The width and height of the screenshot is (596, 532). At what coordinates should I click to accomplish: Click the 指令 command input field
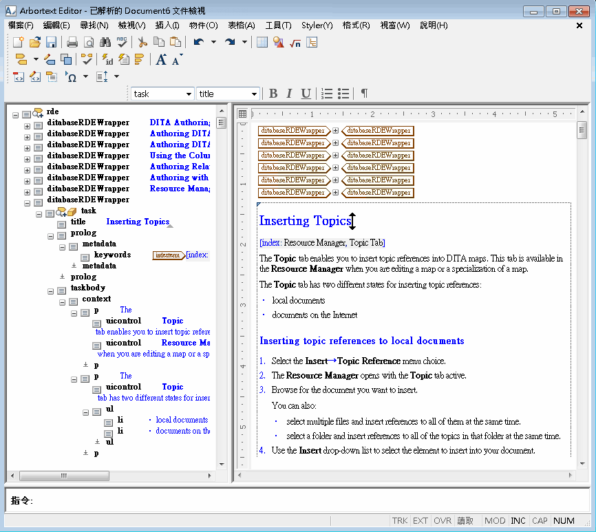pyautogui.click(x=312, y=500)
